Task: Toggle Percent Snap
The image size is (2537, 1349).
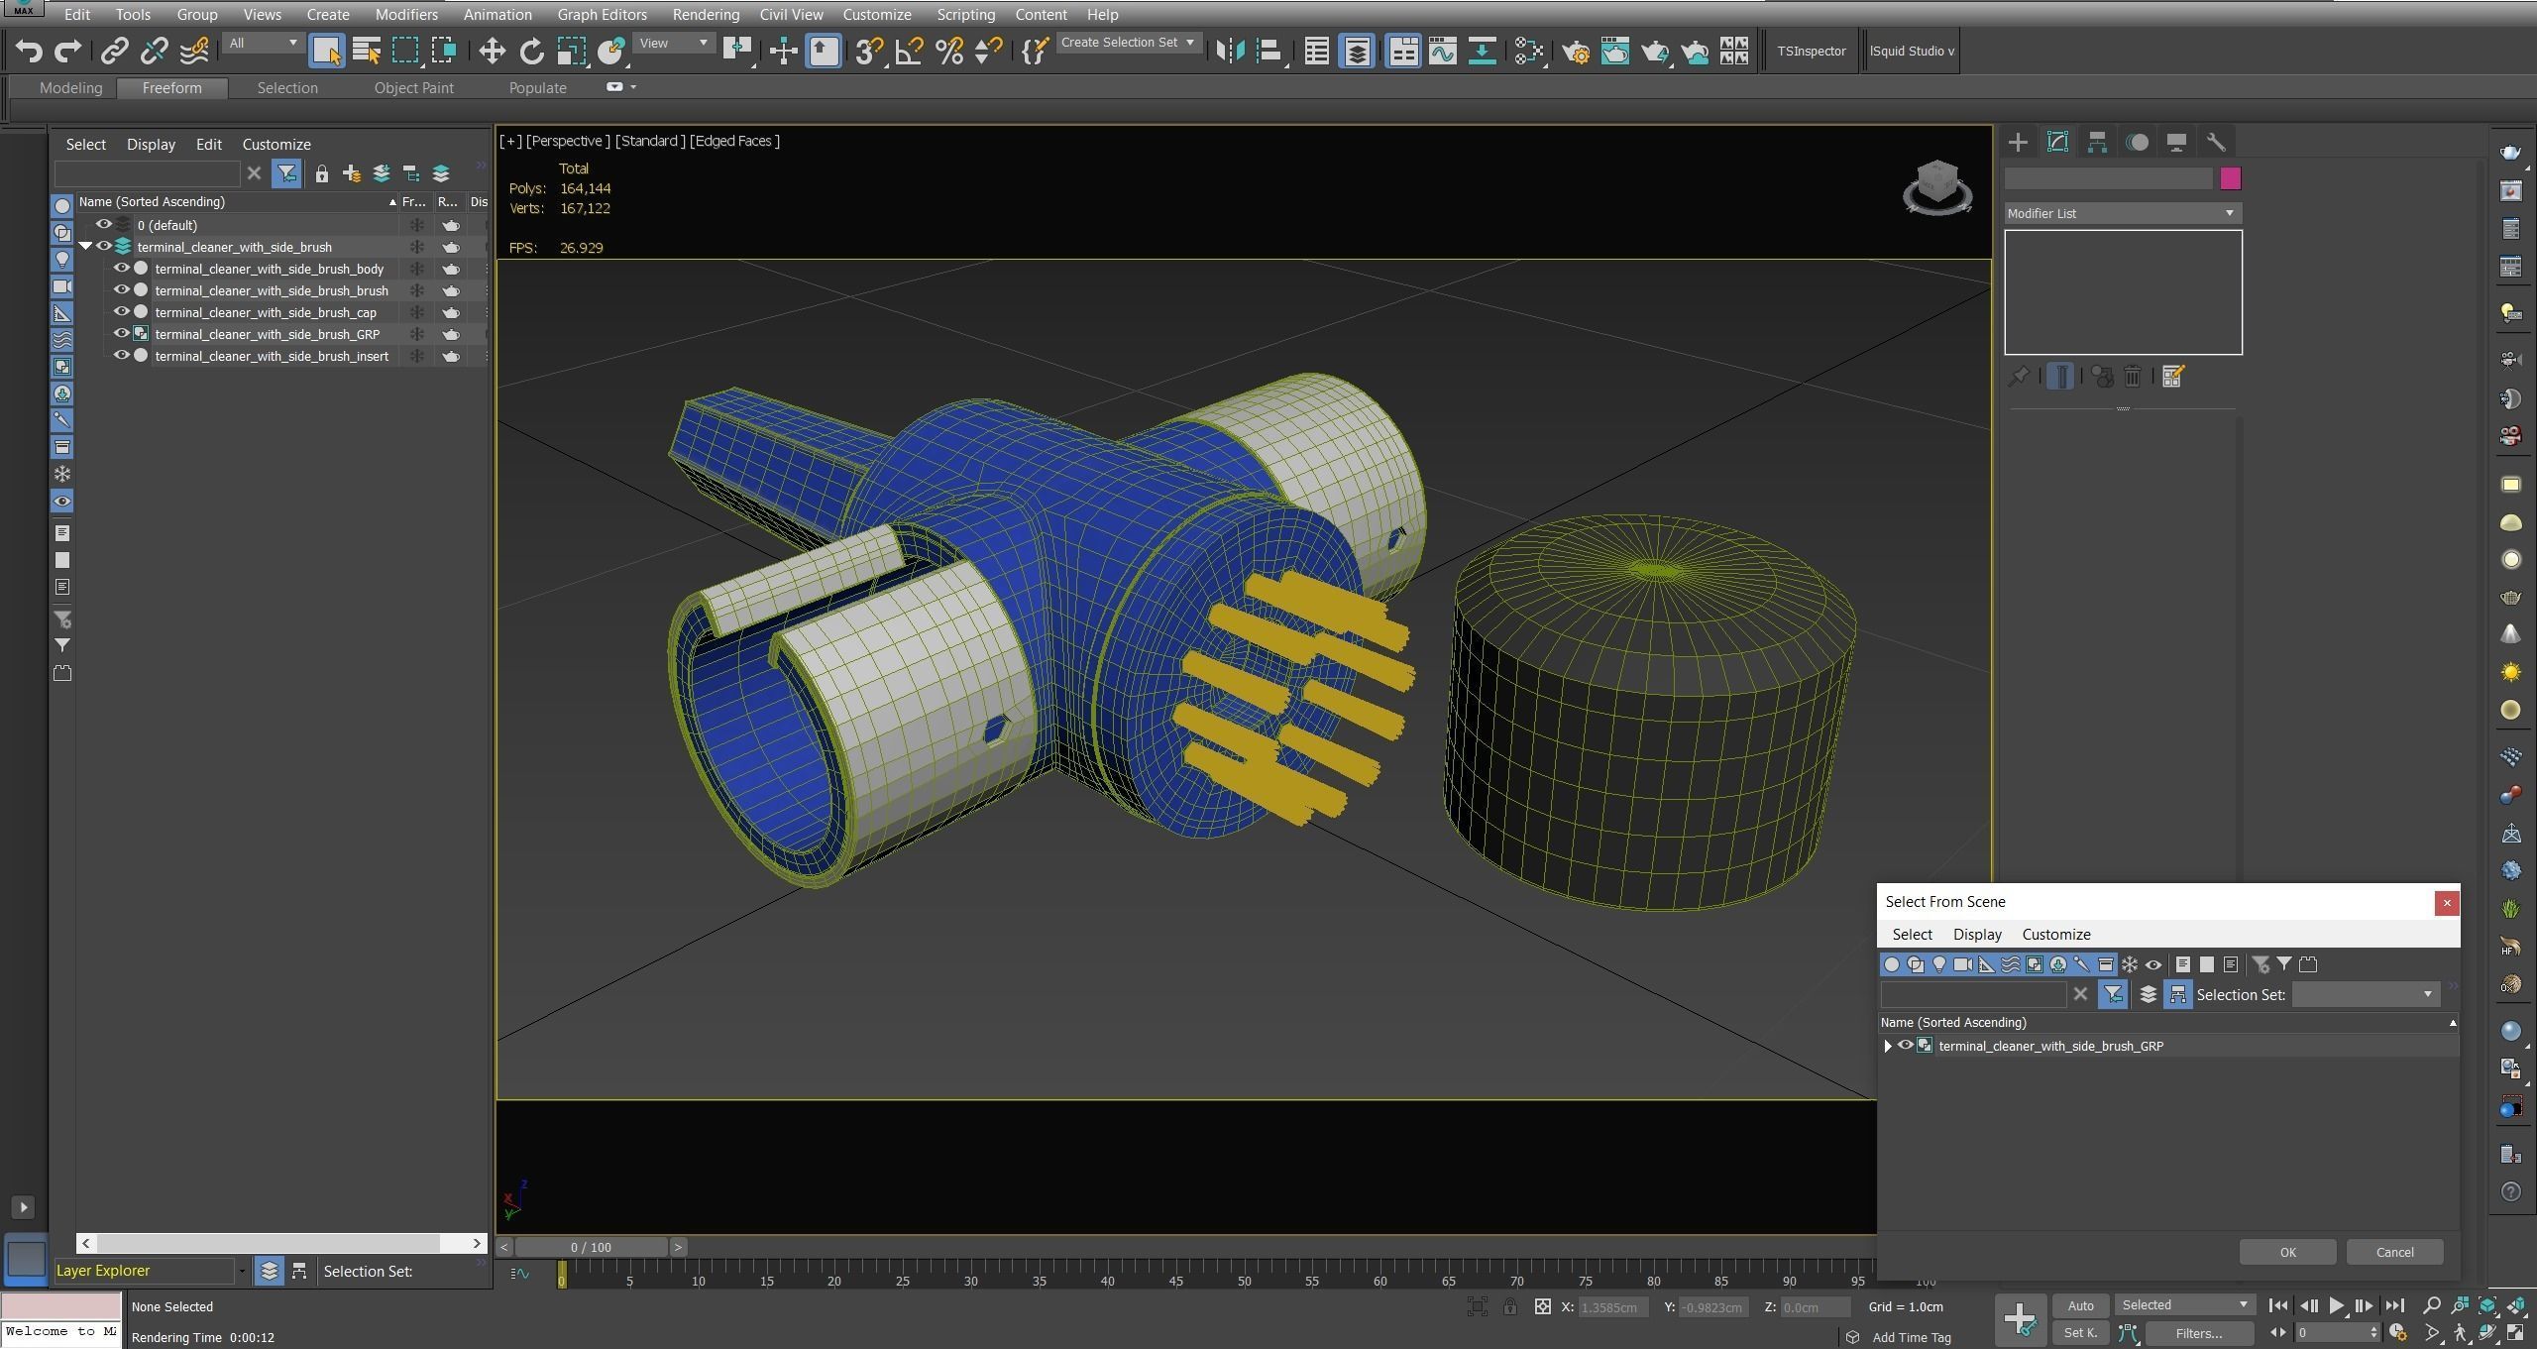Action: click(949, 51)
